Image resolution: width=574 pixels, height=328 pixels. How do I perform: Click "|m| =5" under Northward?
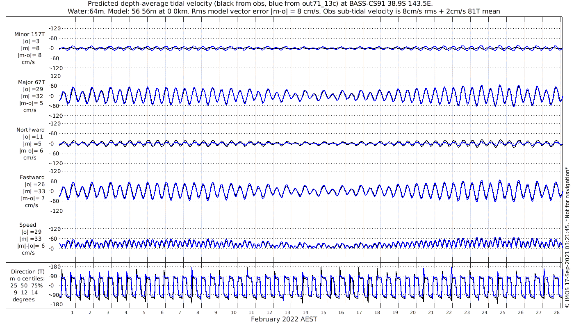[x=32, y=143]
